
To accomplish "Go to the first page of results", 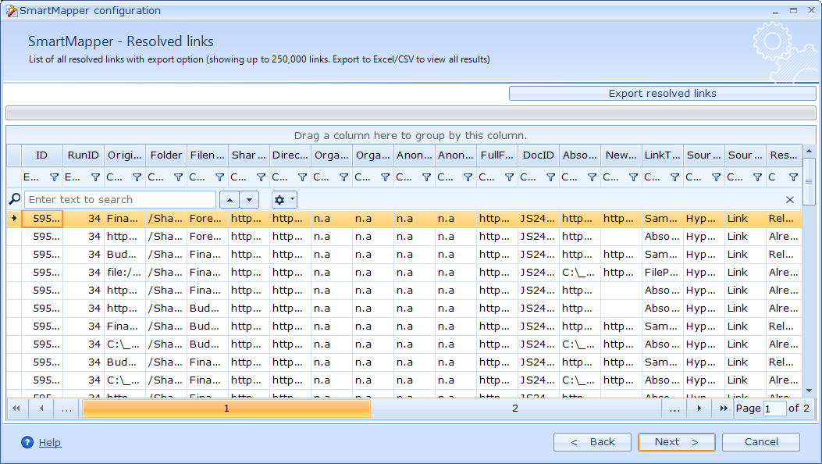I will [16, 409].
